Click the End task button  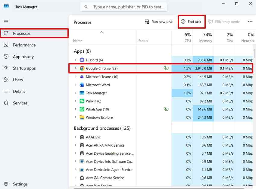pyautogui.click(x=191, y=22)
